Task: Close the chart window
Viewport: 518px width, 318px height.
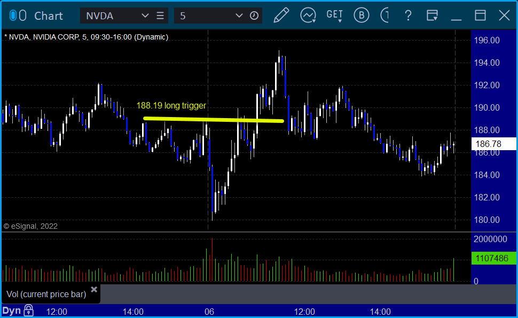Action: tap(504, 15)
